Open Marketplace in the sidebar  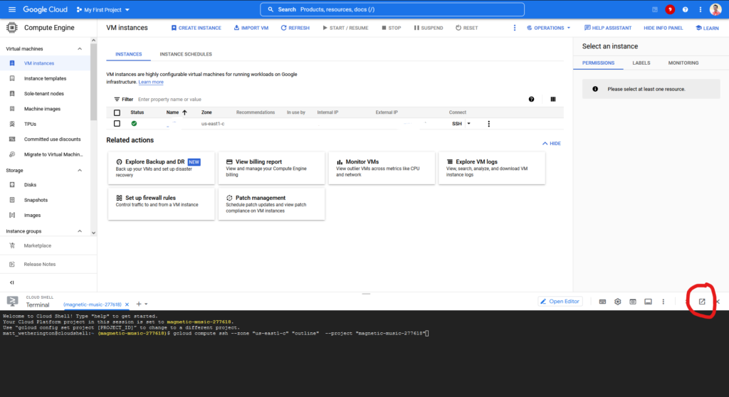coord(38,245)
